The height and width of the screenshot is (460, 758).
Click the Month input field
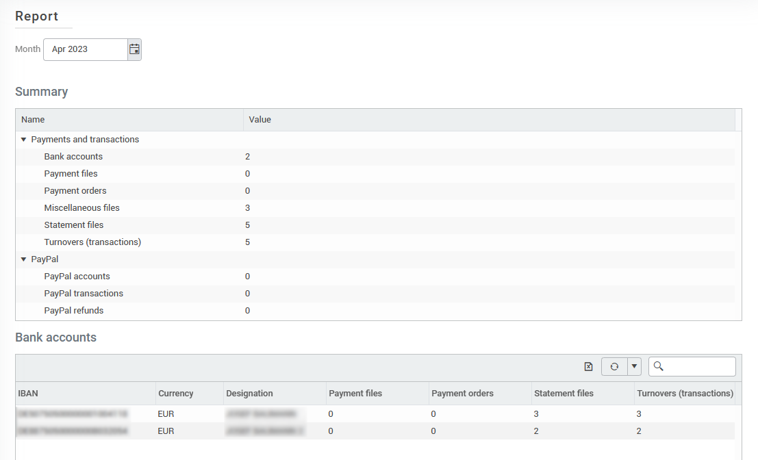point(85,49)
